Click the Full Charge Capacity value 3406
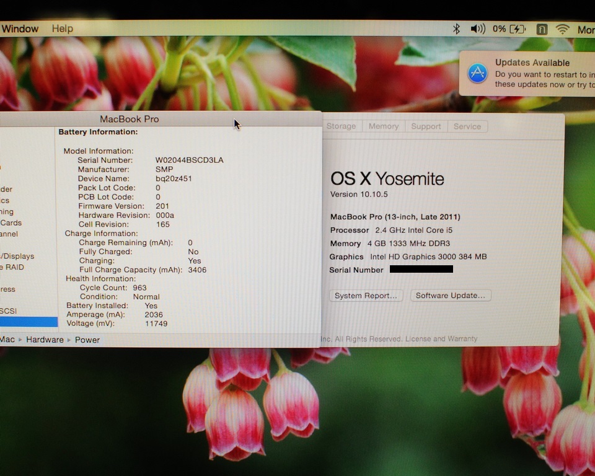Viewport: 595px width, 476px height. [x=197, y=270]
